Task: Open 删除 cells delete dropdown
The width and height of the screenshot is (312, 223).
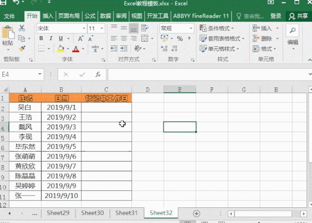Action: pos(277,38)
